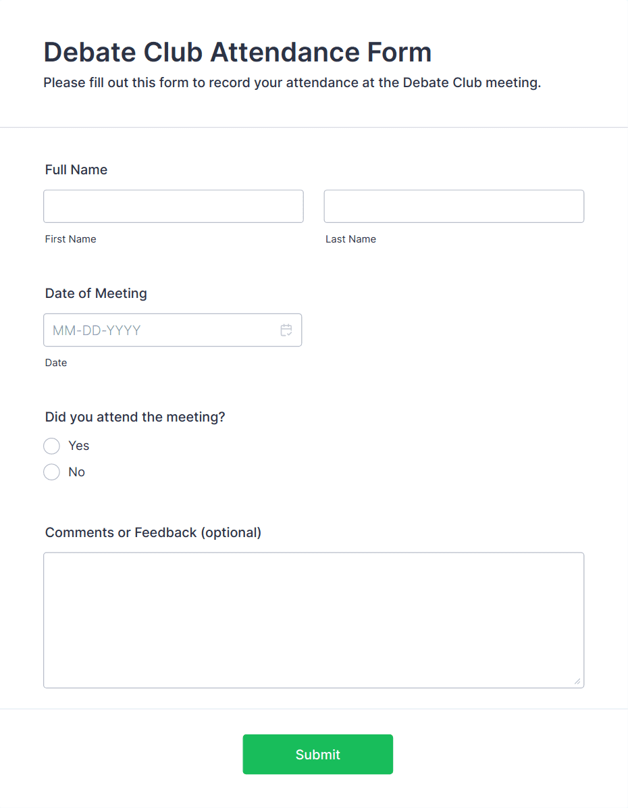Click the "Last Name" sublabel
628x808 pixels.
[x=351, y=239]
